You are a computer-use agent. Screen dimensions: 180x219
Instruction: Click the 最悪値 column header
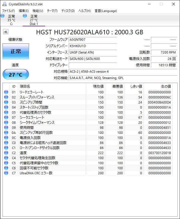[x=115, y=86]
